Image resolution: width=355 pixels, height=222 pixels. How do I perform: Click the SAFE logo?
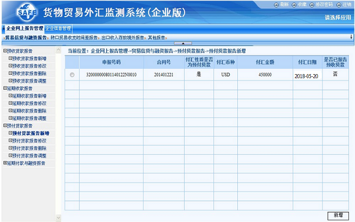click(x=27, y=13)
